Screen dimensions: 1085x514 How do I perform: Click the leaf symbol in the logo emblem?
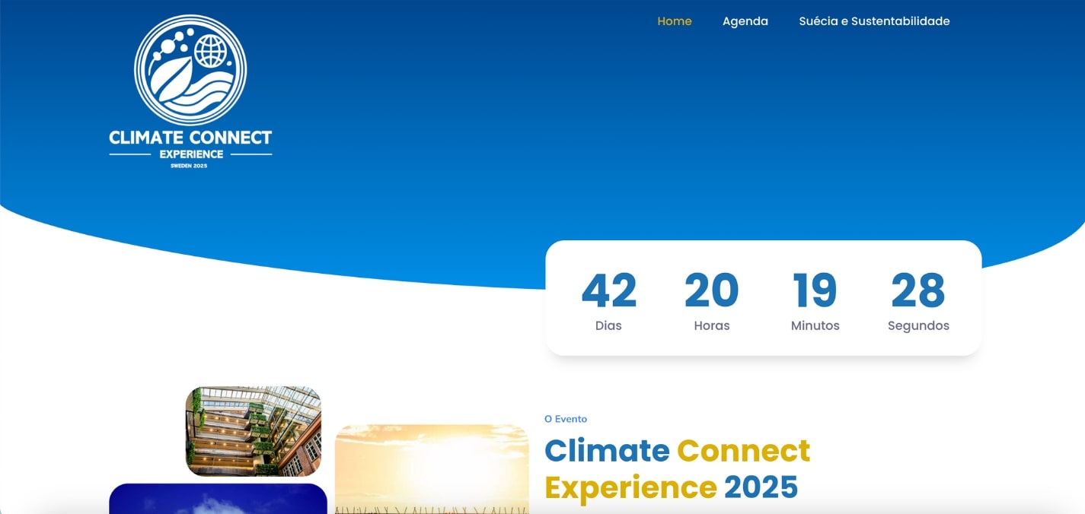pyautogui.click(x=172, y=81)
